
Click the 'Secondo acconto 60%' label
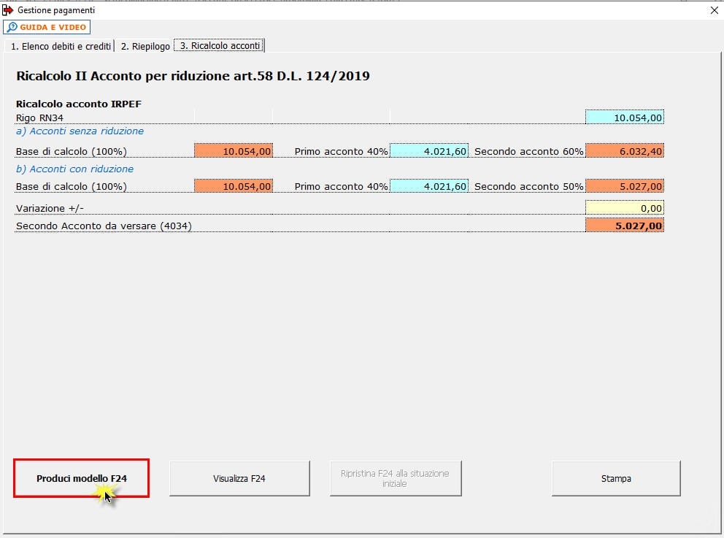coord(528,151)
